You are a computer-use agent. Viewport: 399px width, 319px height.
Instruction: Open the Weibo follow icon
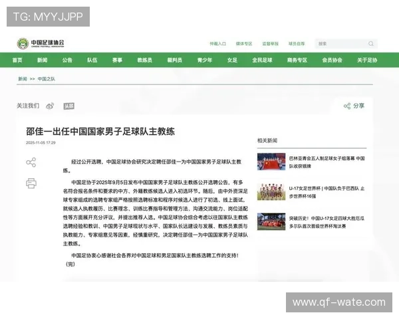tap(50, 106)
